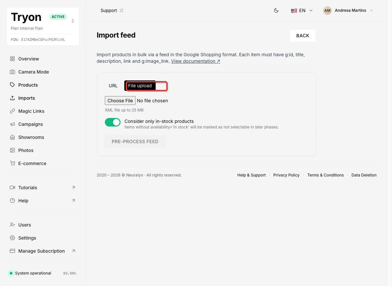Expand the Tryon workspace switcher arrows

[x=73, y=21]
